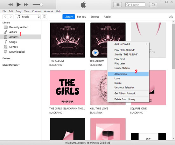The image size is (175, 145).
Task: Open the black cover album with pink page curl
Action: pos(67,129)
